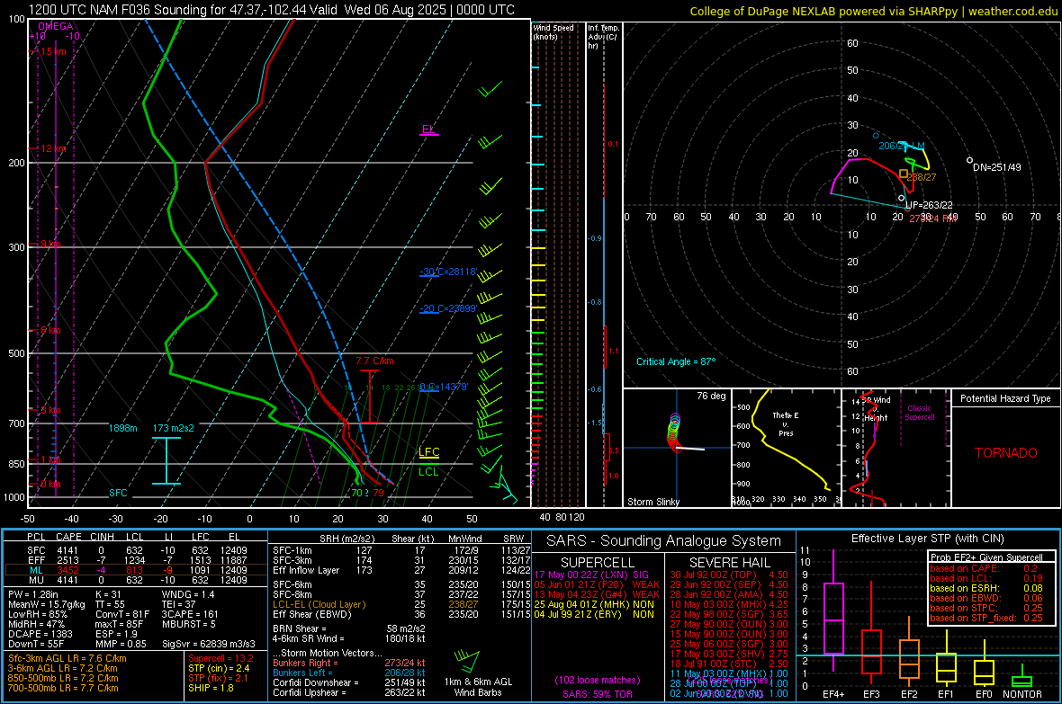Viewport: 1062px width, 704px height.
Task: Click the SARS - Sounding Analogue System heading
Action: tap(664, 541)
